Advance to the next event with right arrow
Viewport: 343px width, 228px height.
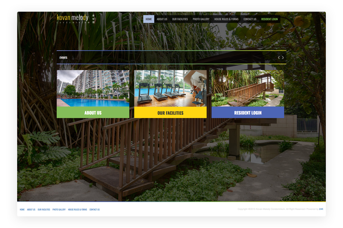(283, 58)
